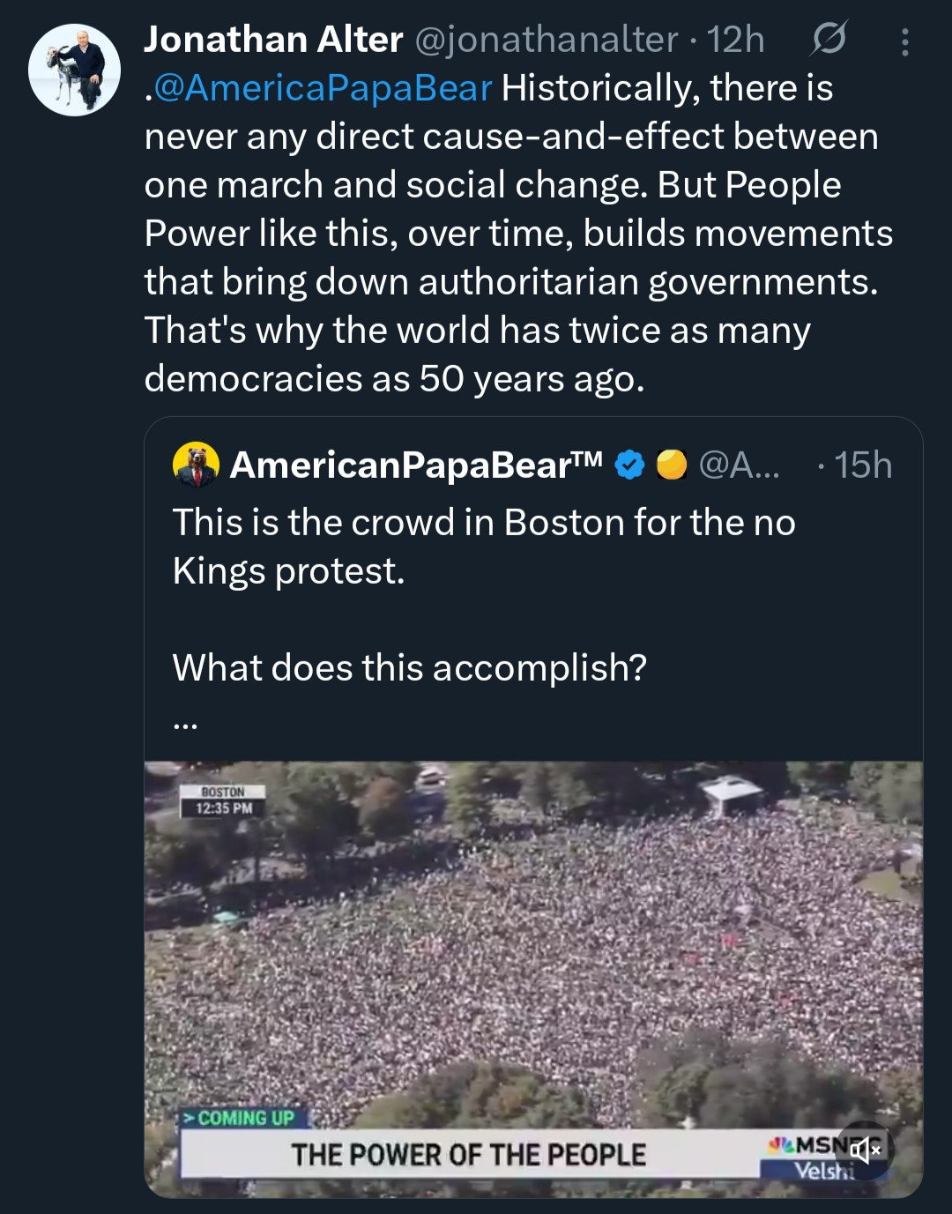Tap the @jonathanalter handle
Image resolution: width=952 pixels, height=1214 pixels.
tap(547, 40)
